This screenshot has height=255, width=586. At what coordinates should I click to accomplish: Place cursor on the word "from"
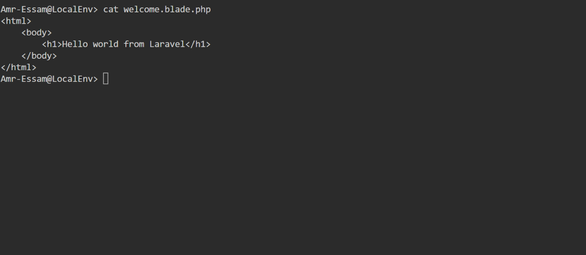[134, 45]
